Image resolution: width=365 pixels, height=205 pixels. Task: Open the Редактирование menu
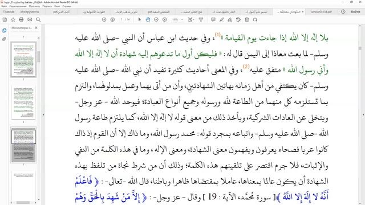pyautogui.click(x=18, y=6)
